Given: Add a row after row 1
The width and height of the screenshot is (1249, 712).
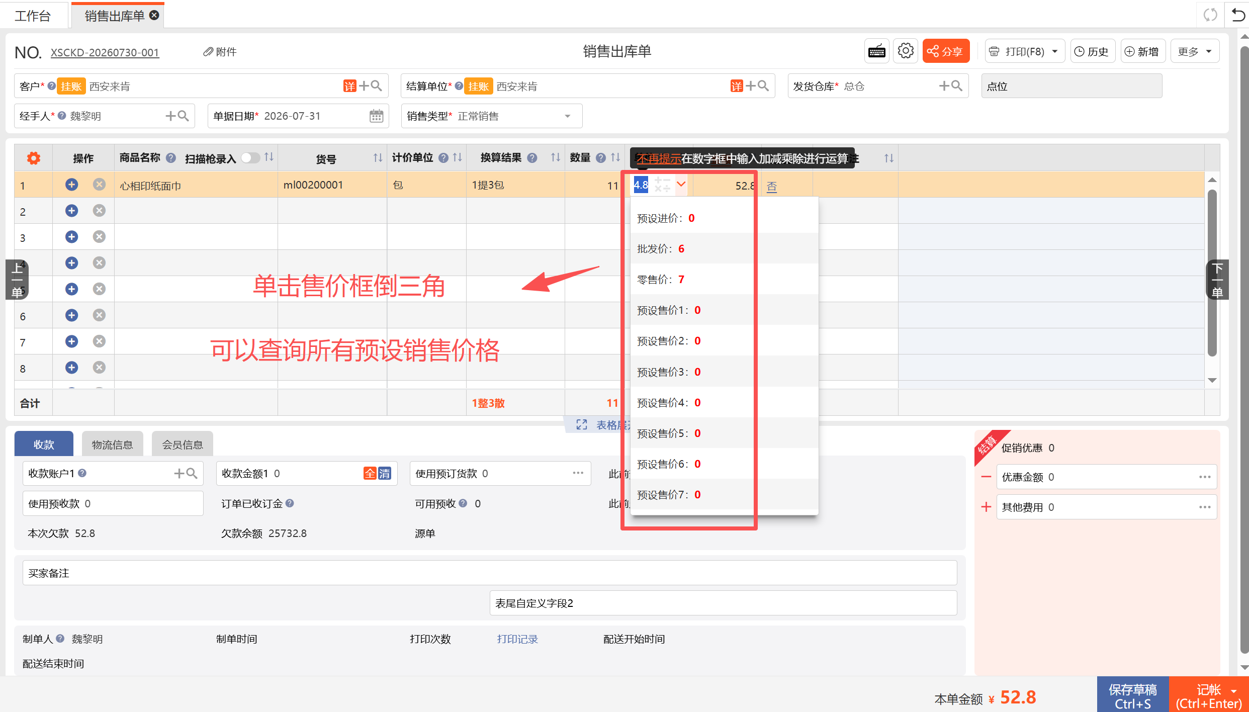Looking at the screenshot, I should (71, 185).
